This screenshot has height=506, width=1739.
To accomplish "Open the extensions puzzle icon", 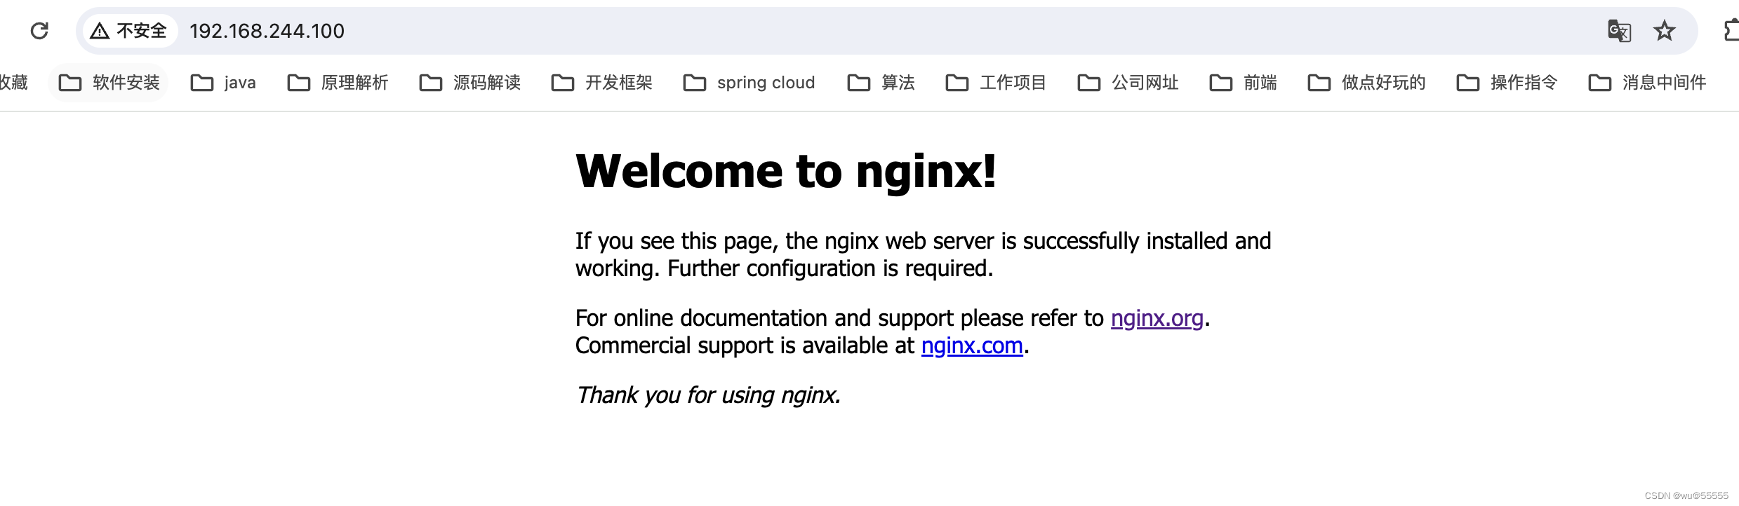I will [1731, 31].
